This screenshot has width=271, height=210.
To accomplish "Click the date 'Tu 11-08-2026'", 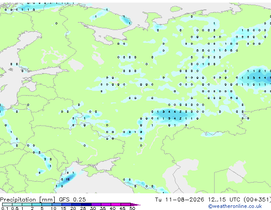I will click(180, 200).
